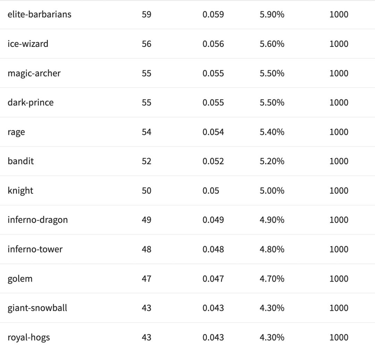375x350 pixels.
Task: Select the royal-hogs row label
Action: [x=28, y=337]
